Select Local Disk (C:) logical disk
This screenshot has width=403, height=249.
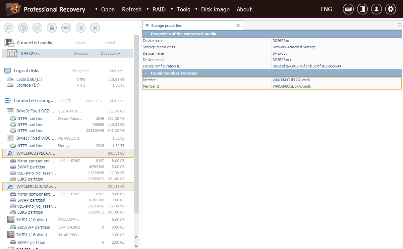(x=68, y=80)
